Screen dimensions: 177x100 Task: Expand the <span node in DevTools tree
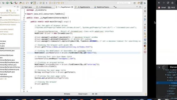click(170, 86)
